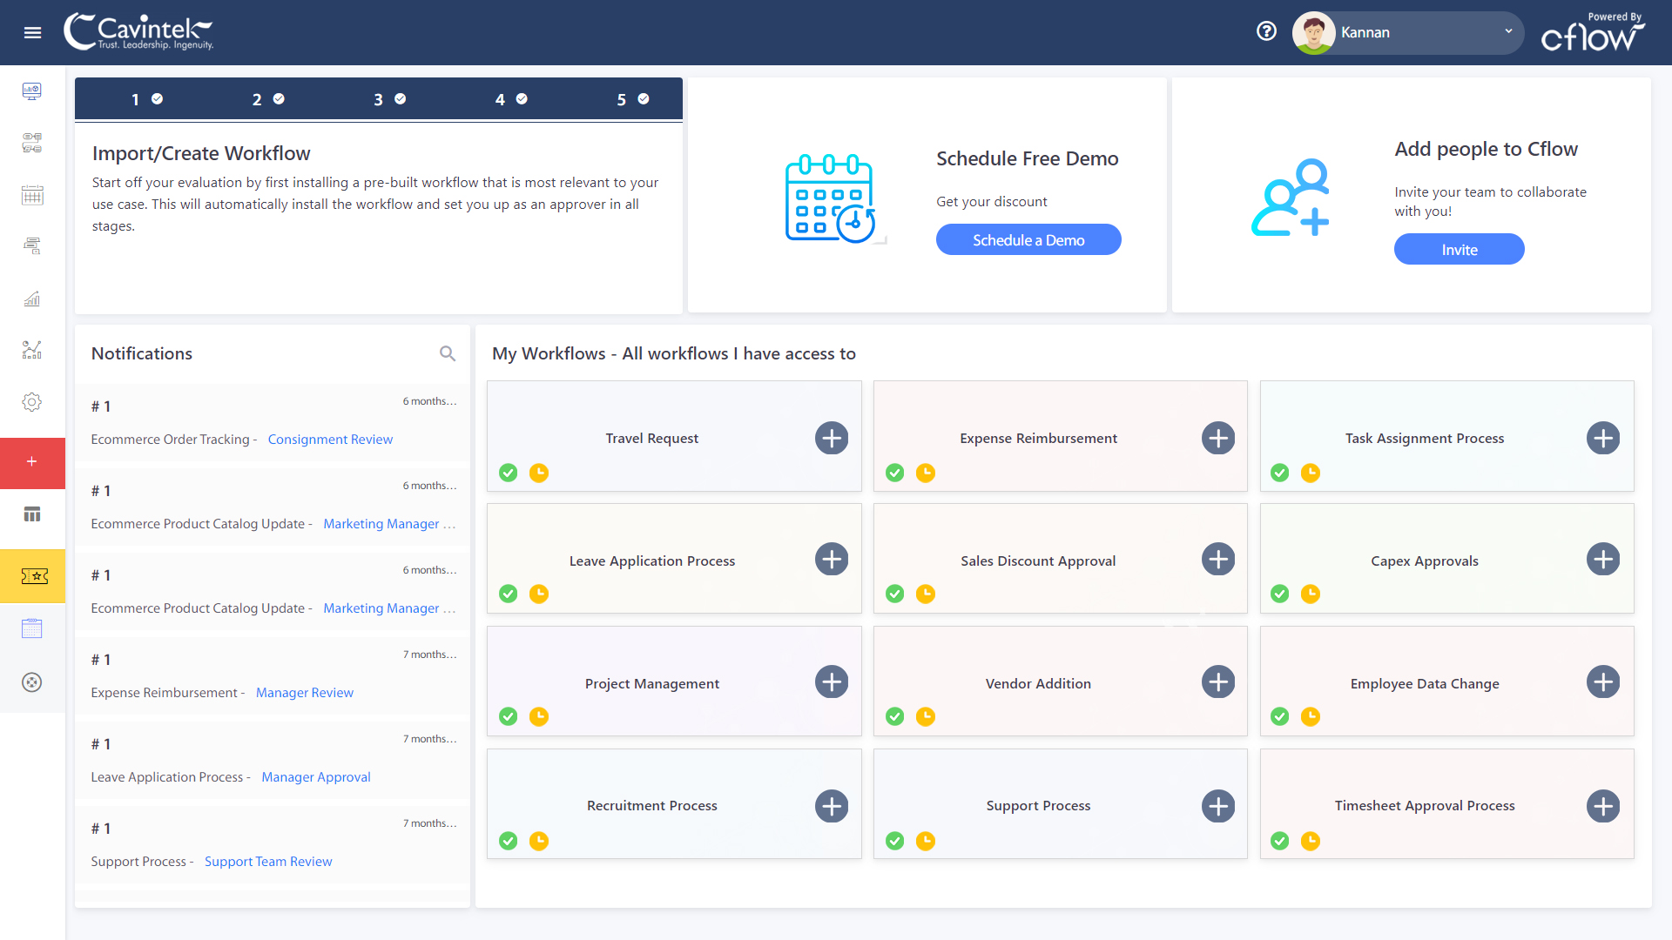This screenshot has height=940, width=1672.
Task: Click green check icon on Timesheet Approval Process card
Action: point(1279,841)
